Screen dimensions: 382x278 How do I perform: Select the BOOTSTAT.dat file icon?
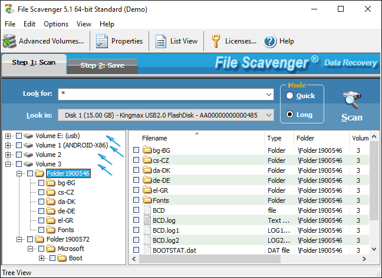(147, 250)
